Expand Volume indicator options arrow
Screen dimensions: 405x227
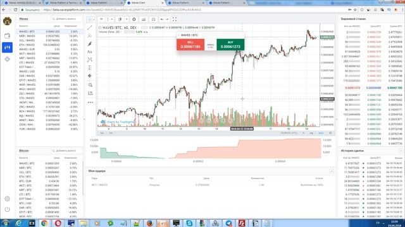tap(121, 32)
